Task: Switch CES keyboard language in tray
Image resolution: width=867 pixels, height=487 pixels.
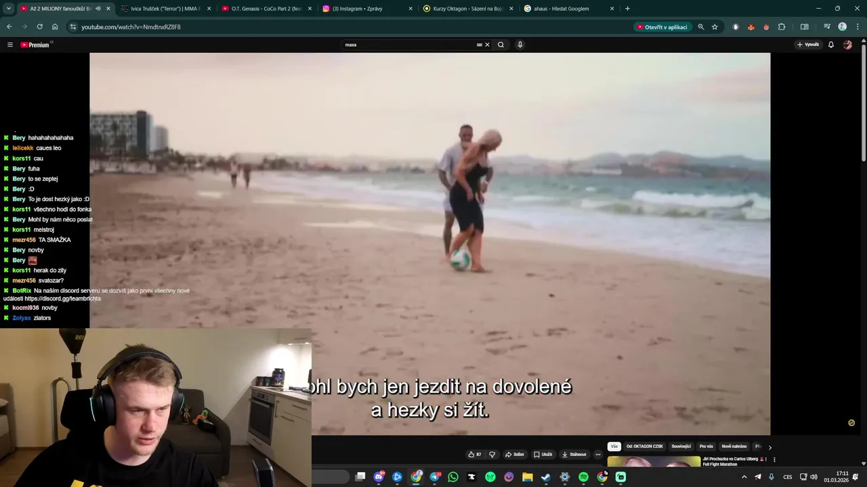Action: pyautogui.click(x=788, y=477)
